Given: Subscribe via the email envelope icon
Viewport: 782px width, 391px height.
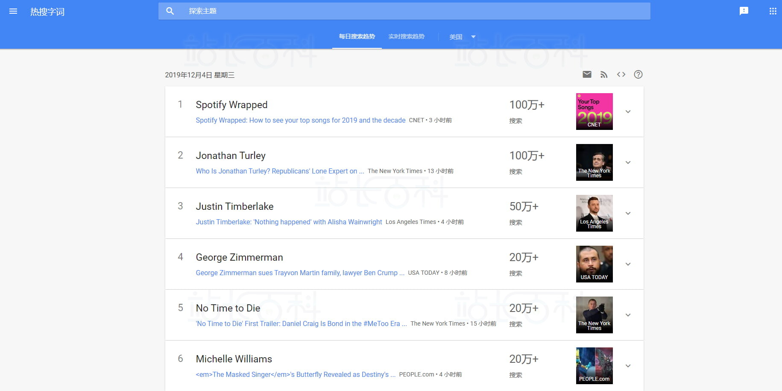Looking at the screenshot, I should 587,74.
